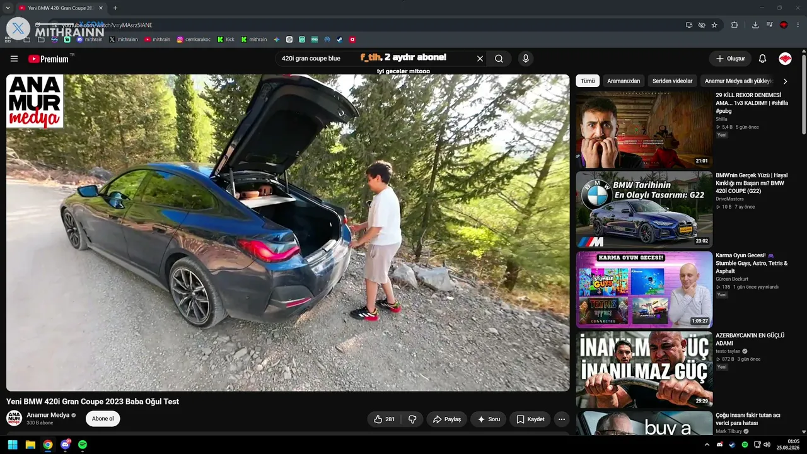Open File Explorer from the taskbar
807x454 pixels.
[30, 445]
